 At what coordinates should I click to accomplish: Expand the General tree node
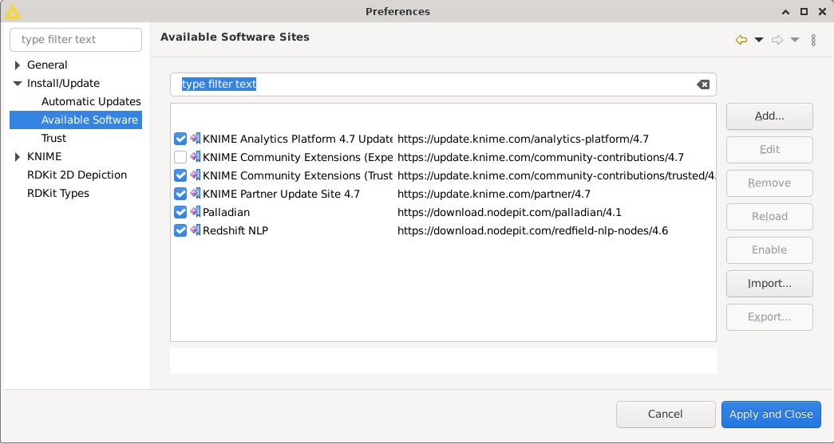[x=18, y=65]
